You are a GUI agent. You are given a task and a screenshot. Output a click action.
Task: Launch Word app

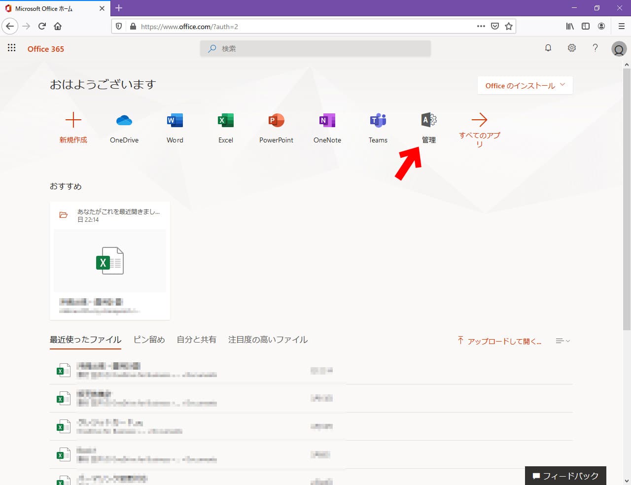pyautogui.click(x=175, y=128)
